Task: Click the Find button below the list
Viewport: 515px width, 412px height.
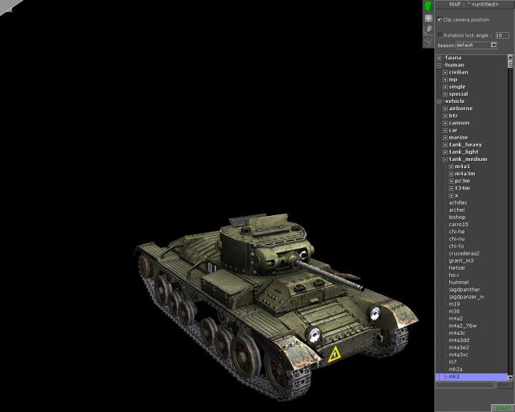Action: tap(504, 385)
